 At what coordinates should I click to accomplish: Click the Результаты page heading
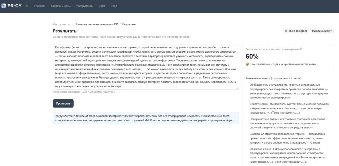(x=65, y=31)
